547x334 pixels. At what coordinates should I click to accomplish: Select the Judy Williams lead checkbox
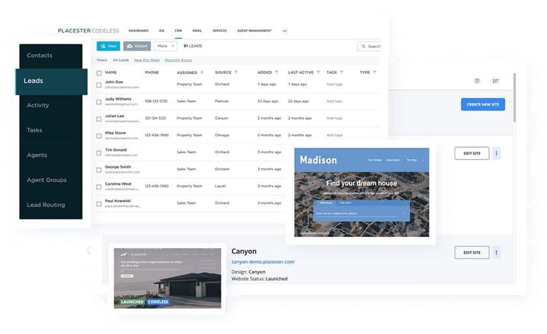tap(99, 102)
